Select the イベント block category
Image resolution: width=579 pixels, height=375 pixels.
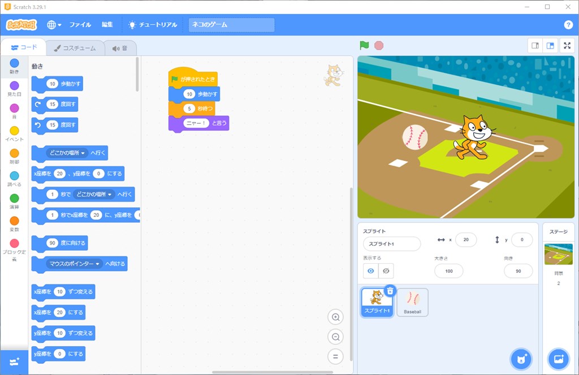[14, 134]
